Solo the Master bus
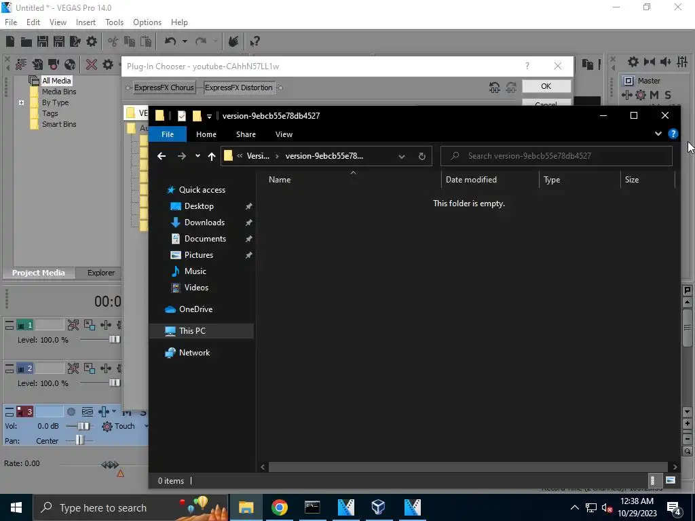The image size is (695, 521). (x=668, y=95)
